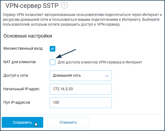The image size is (165, 131).
Task: Click the Множественный вход label text
Action: pos(23,49)
